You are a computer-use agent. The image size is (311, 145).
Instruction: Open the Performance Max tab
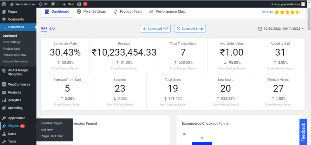click(x=167, y=12)
